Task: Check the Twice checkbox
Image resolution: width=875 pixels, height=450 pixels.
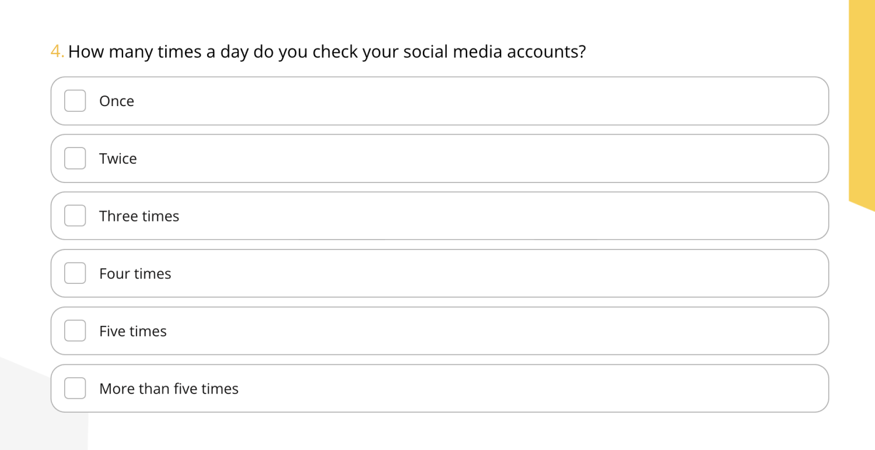Action: [x=75, y=159]
